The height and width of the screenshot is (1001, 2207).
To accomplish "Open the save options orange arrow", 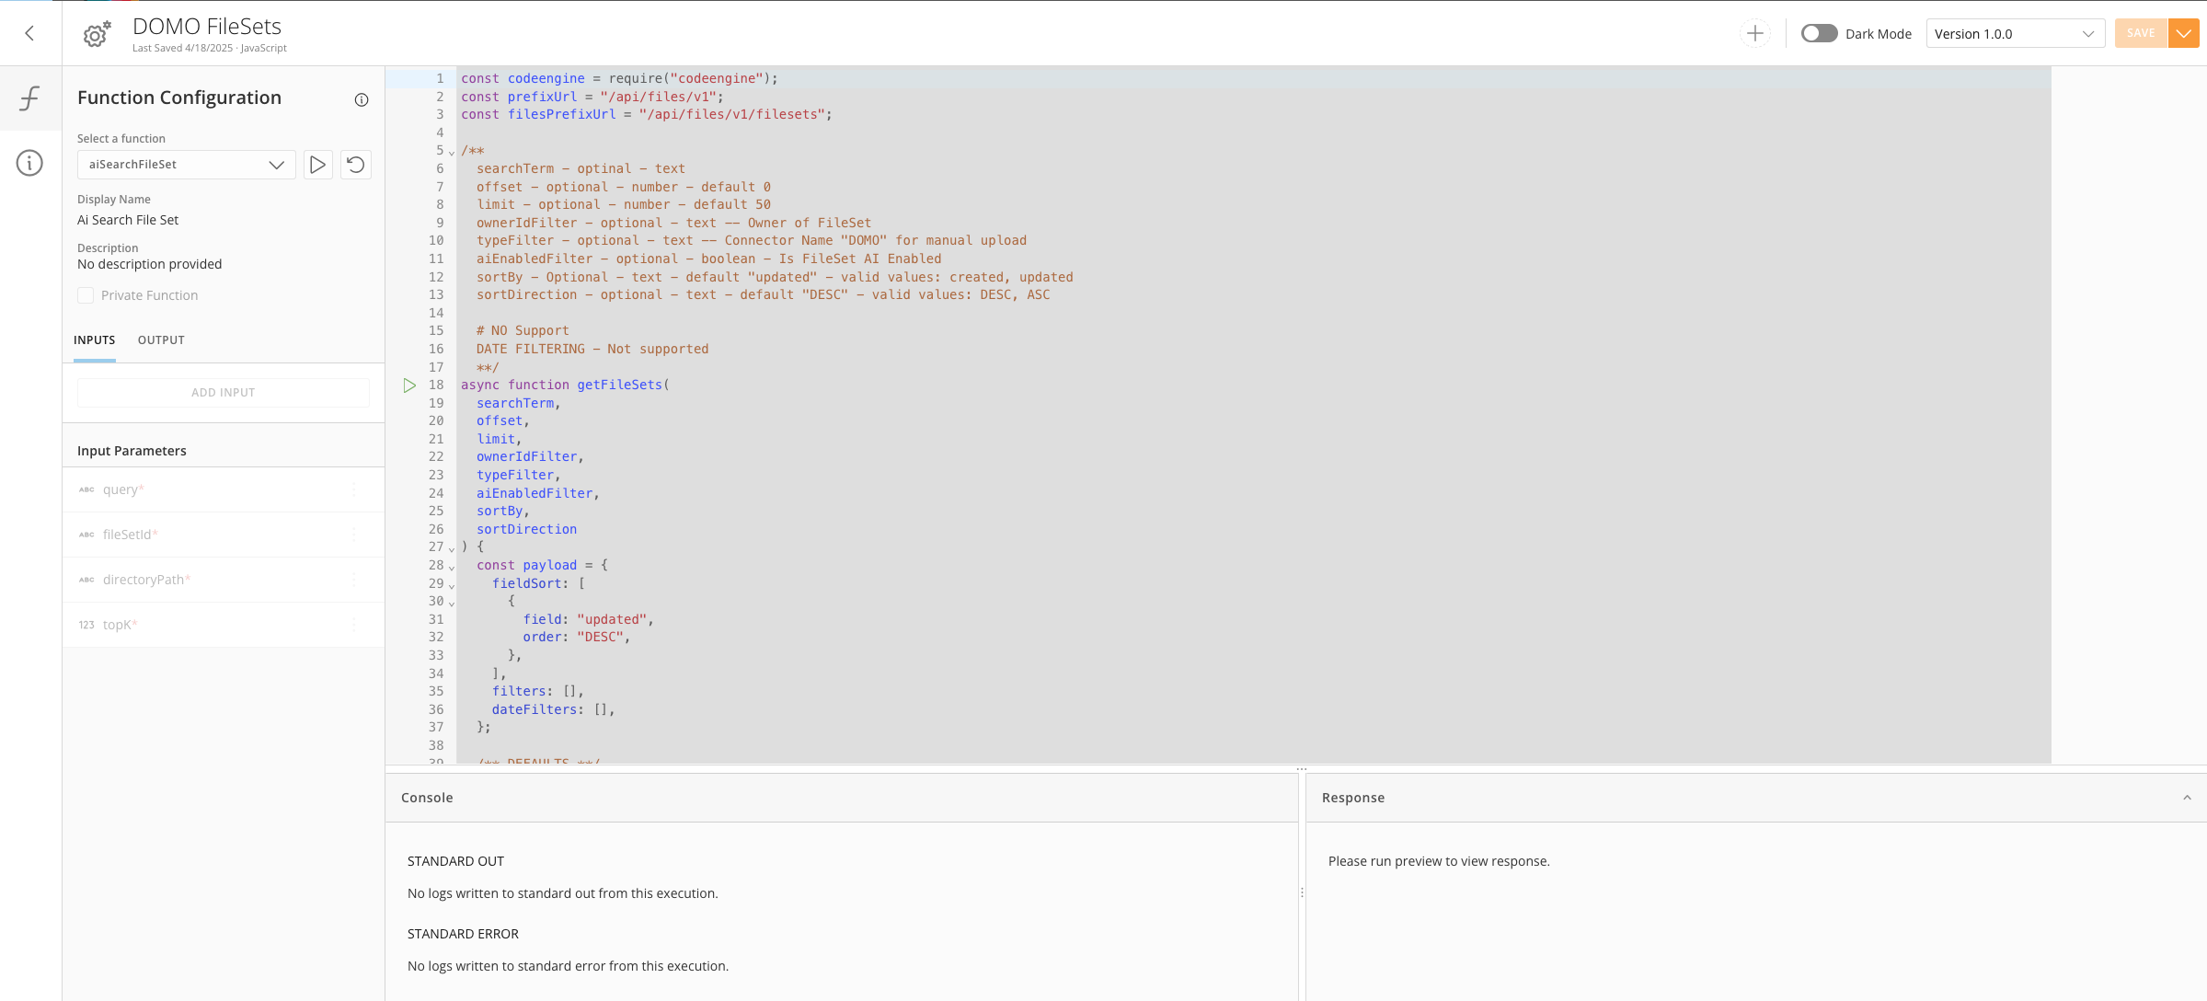I will pos(2184,33).
